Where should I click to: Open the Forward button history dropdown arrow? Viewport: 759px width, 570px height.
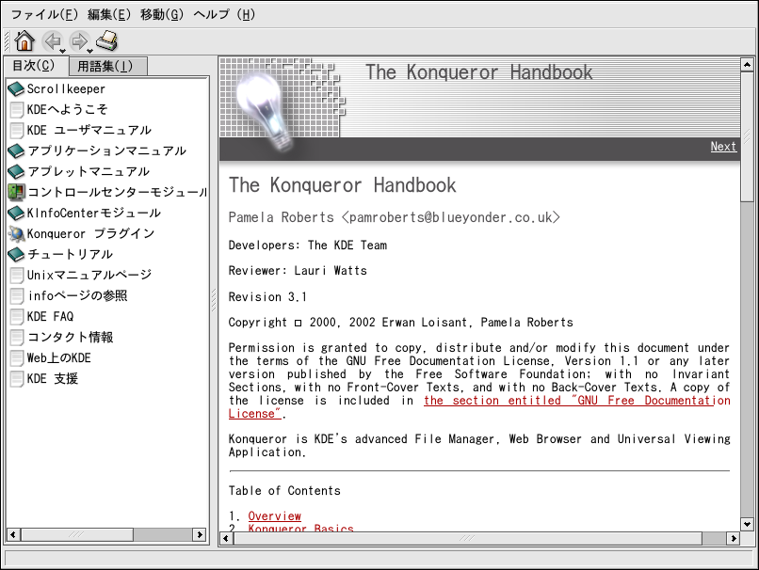pyautogui.click(x=90, y=51)
